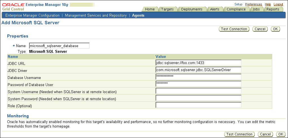
Task: Open the Preferences link
Action: (254, 4)
